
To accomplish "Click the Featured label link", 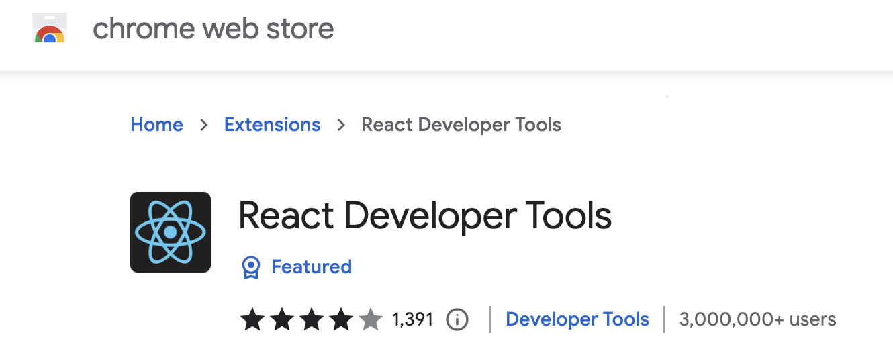I will tap(312, 267).
